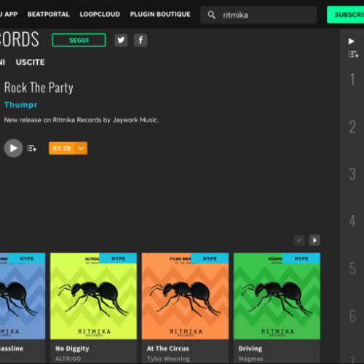Screen dimensions: 364x364
Task: Select chart entry number 5
Action: (x=352, y=269)
